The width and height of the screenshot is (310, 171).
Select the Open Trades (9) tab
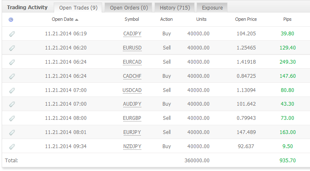pos(78,7)
